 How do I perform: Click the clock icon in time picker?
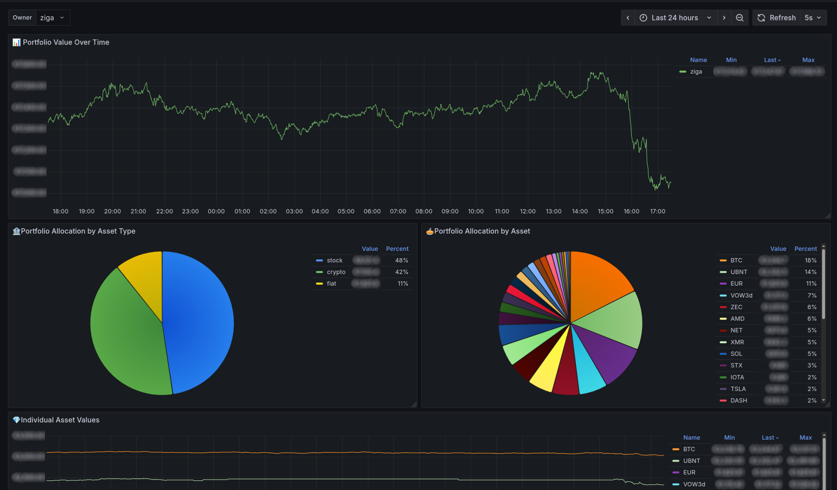point(643,18)
